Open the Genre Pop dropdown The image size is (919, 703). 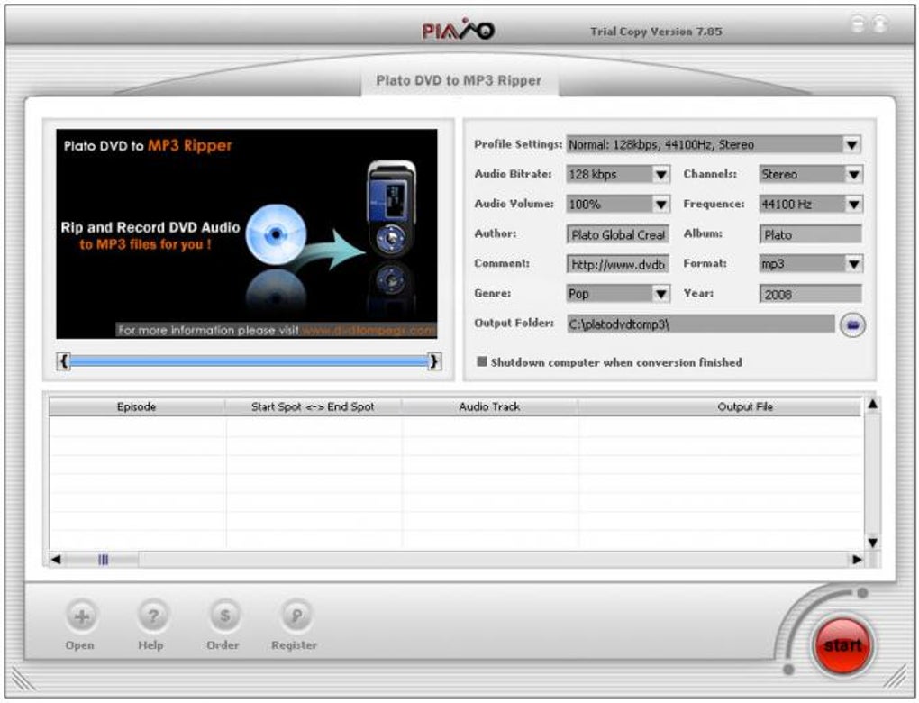(660, 294)
